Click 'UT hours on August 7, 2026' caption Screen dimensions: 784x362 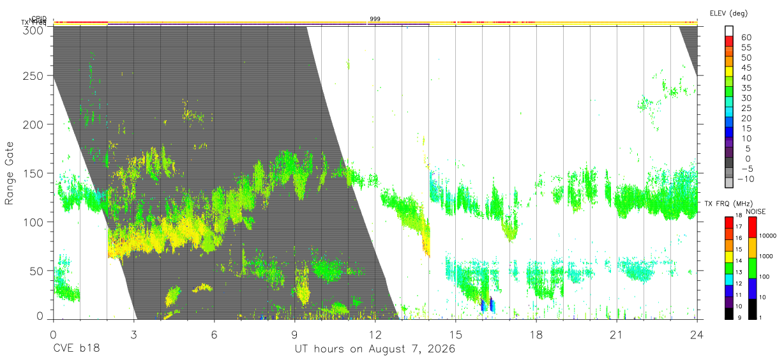click(375, 349)
